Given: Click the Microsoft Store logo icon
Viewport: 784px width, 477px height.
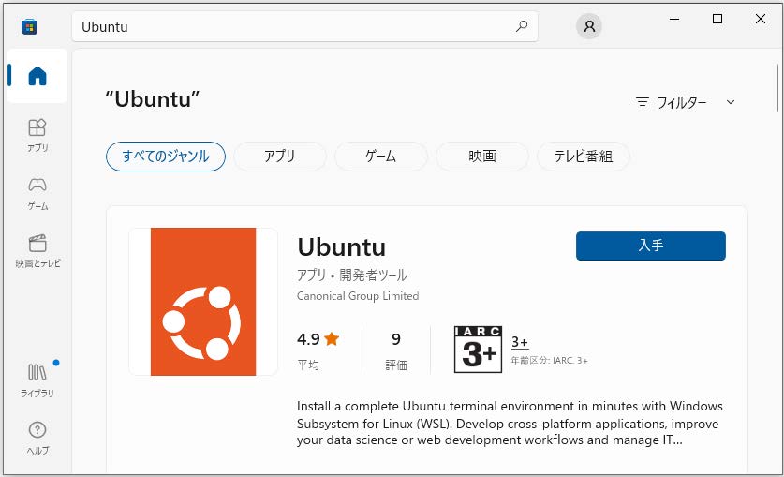Looking at the screenshot, I should pyautogui.click(x=29, y=26).
